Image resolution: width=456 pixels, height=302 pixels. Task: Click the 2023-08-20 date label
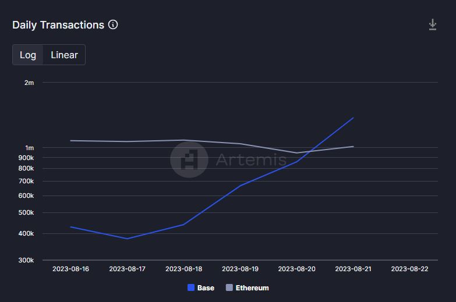pos(296,269)
